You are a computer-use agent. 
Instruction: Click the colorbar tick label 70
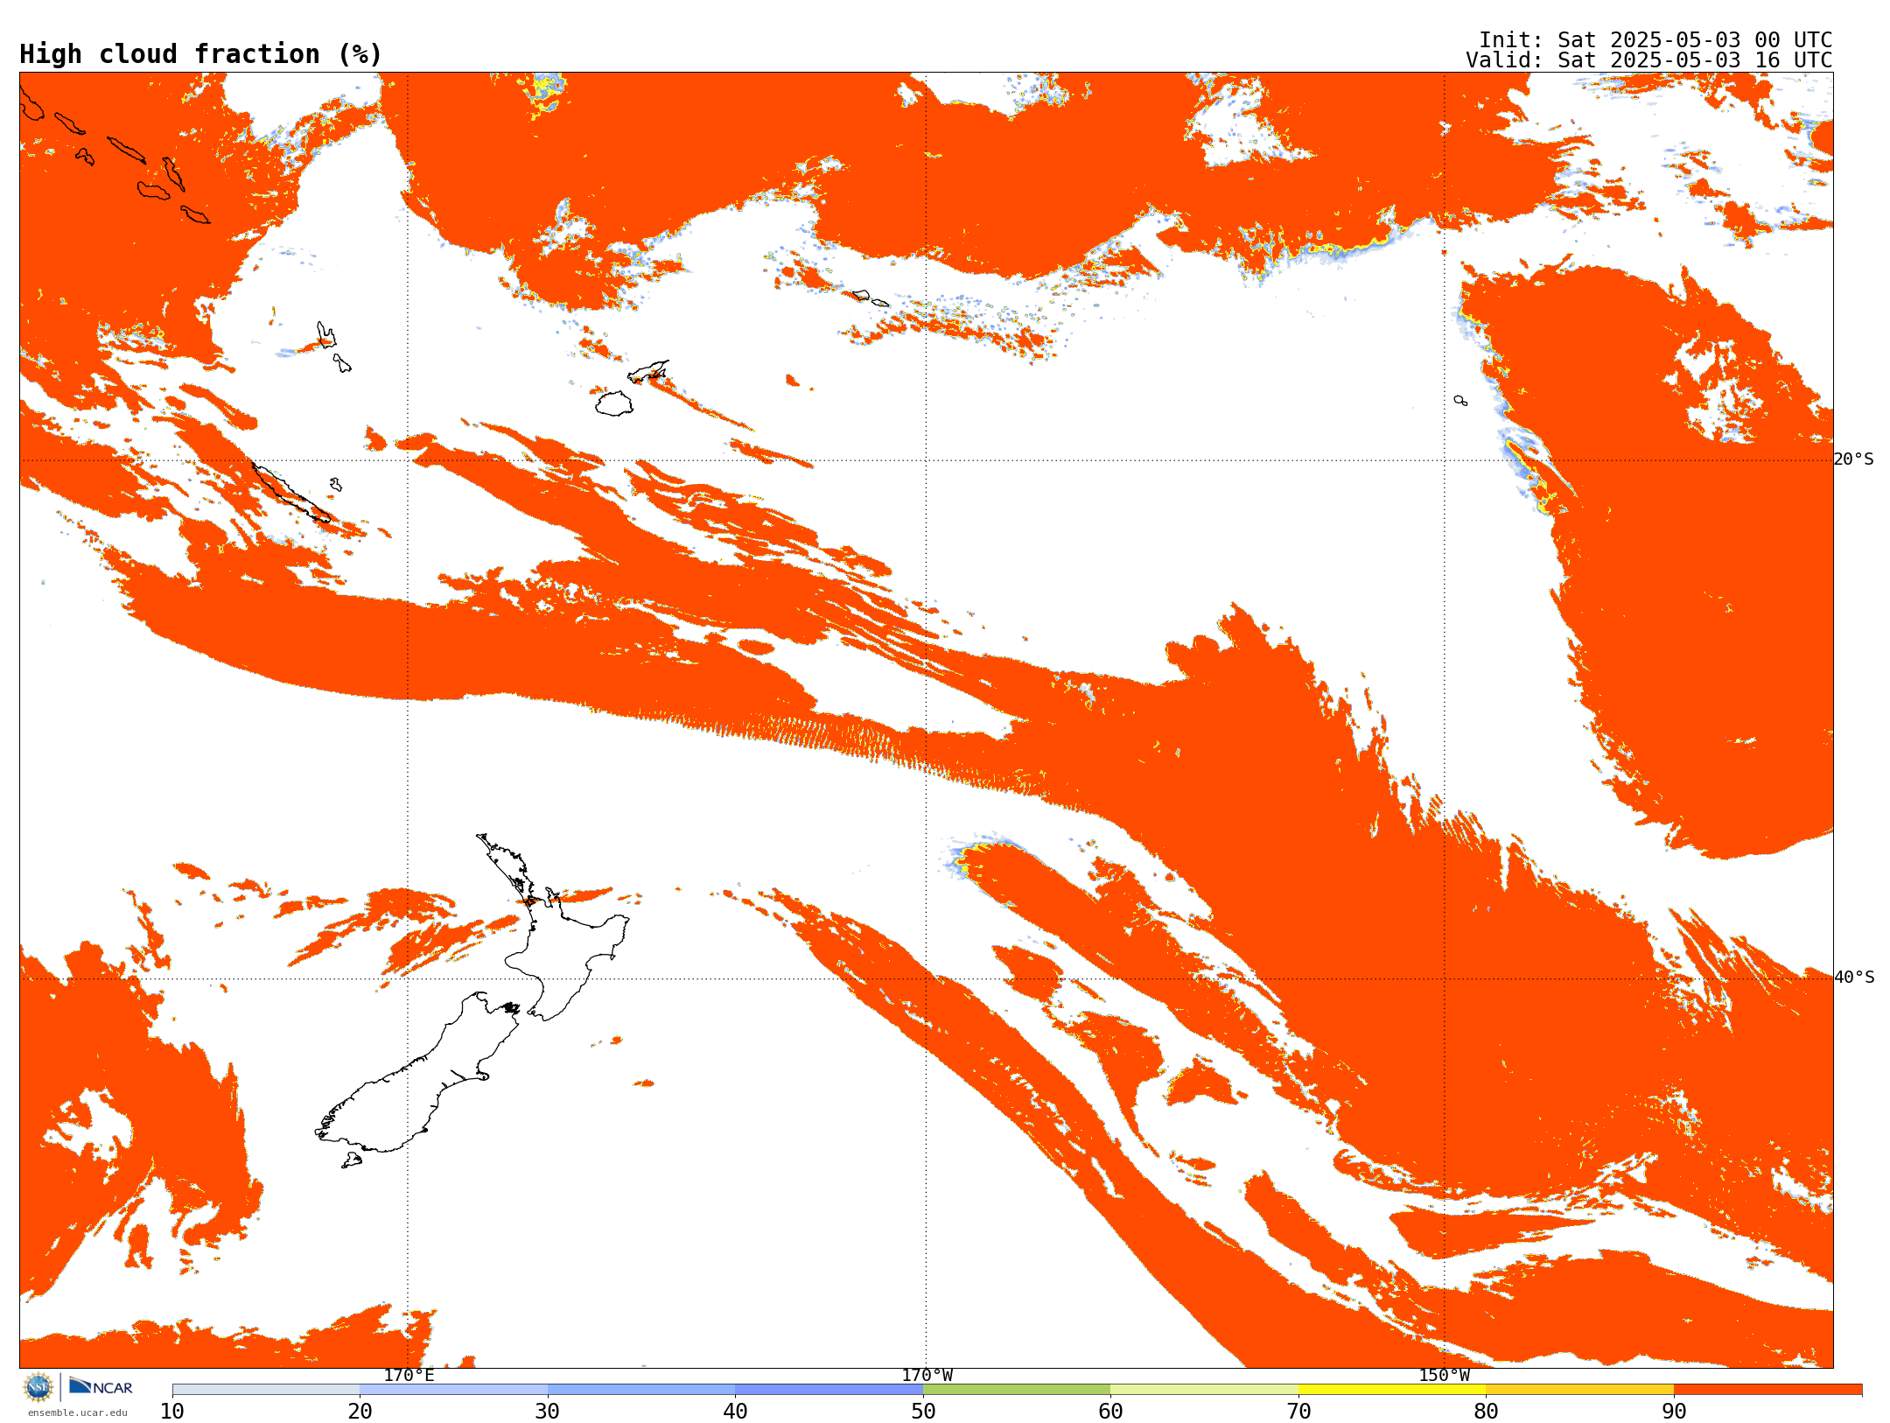1298,1411
